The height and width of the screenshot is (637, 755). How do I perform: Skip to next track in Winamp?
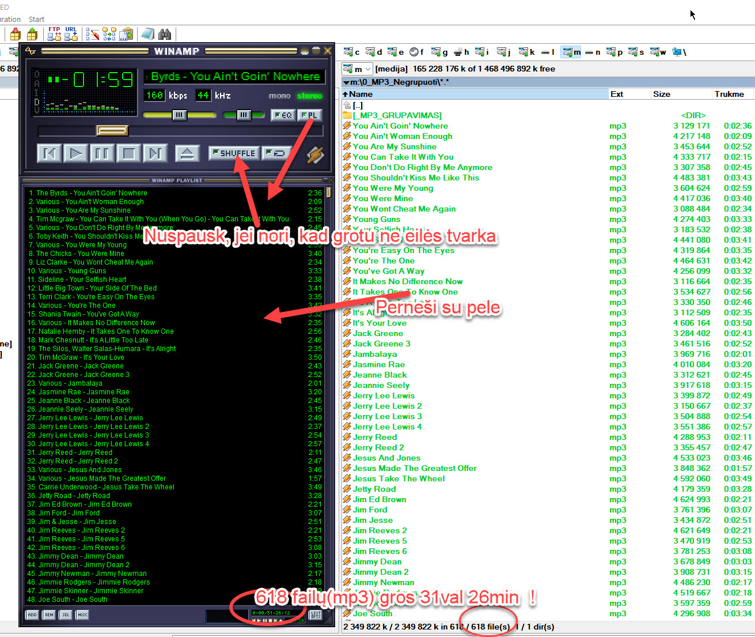click(x=155, y=153)
